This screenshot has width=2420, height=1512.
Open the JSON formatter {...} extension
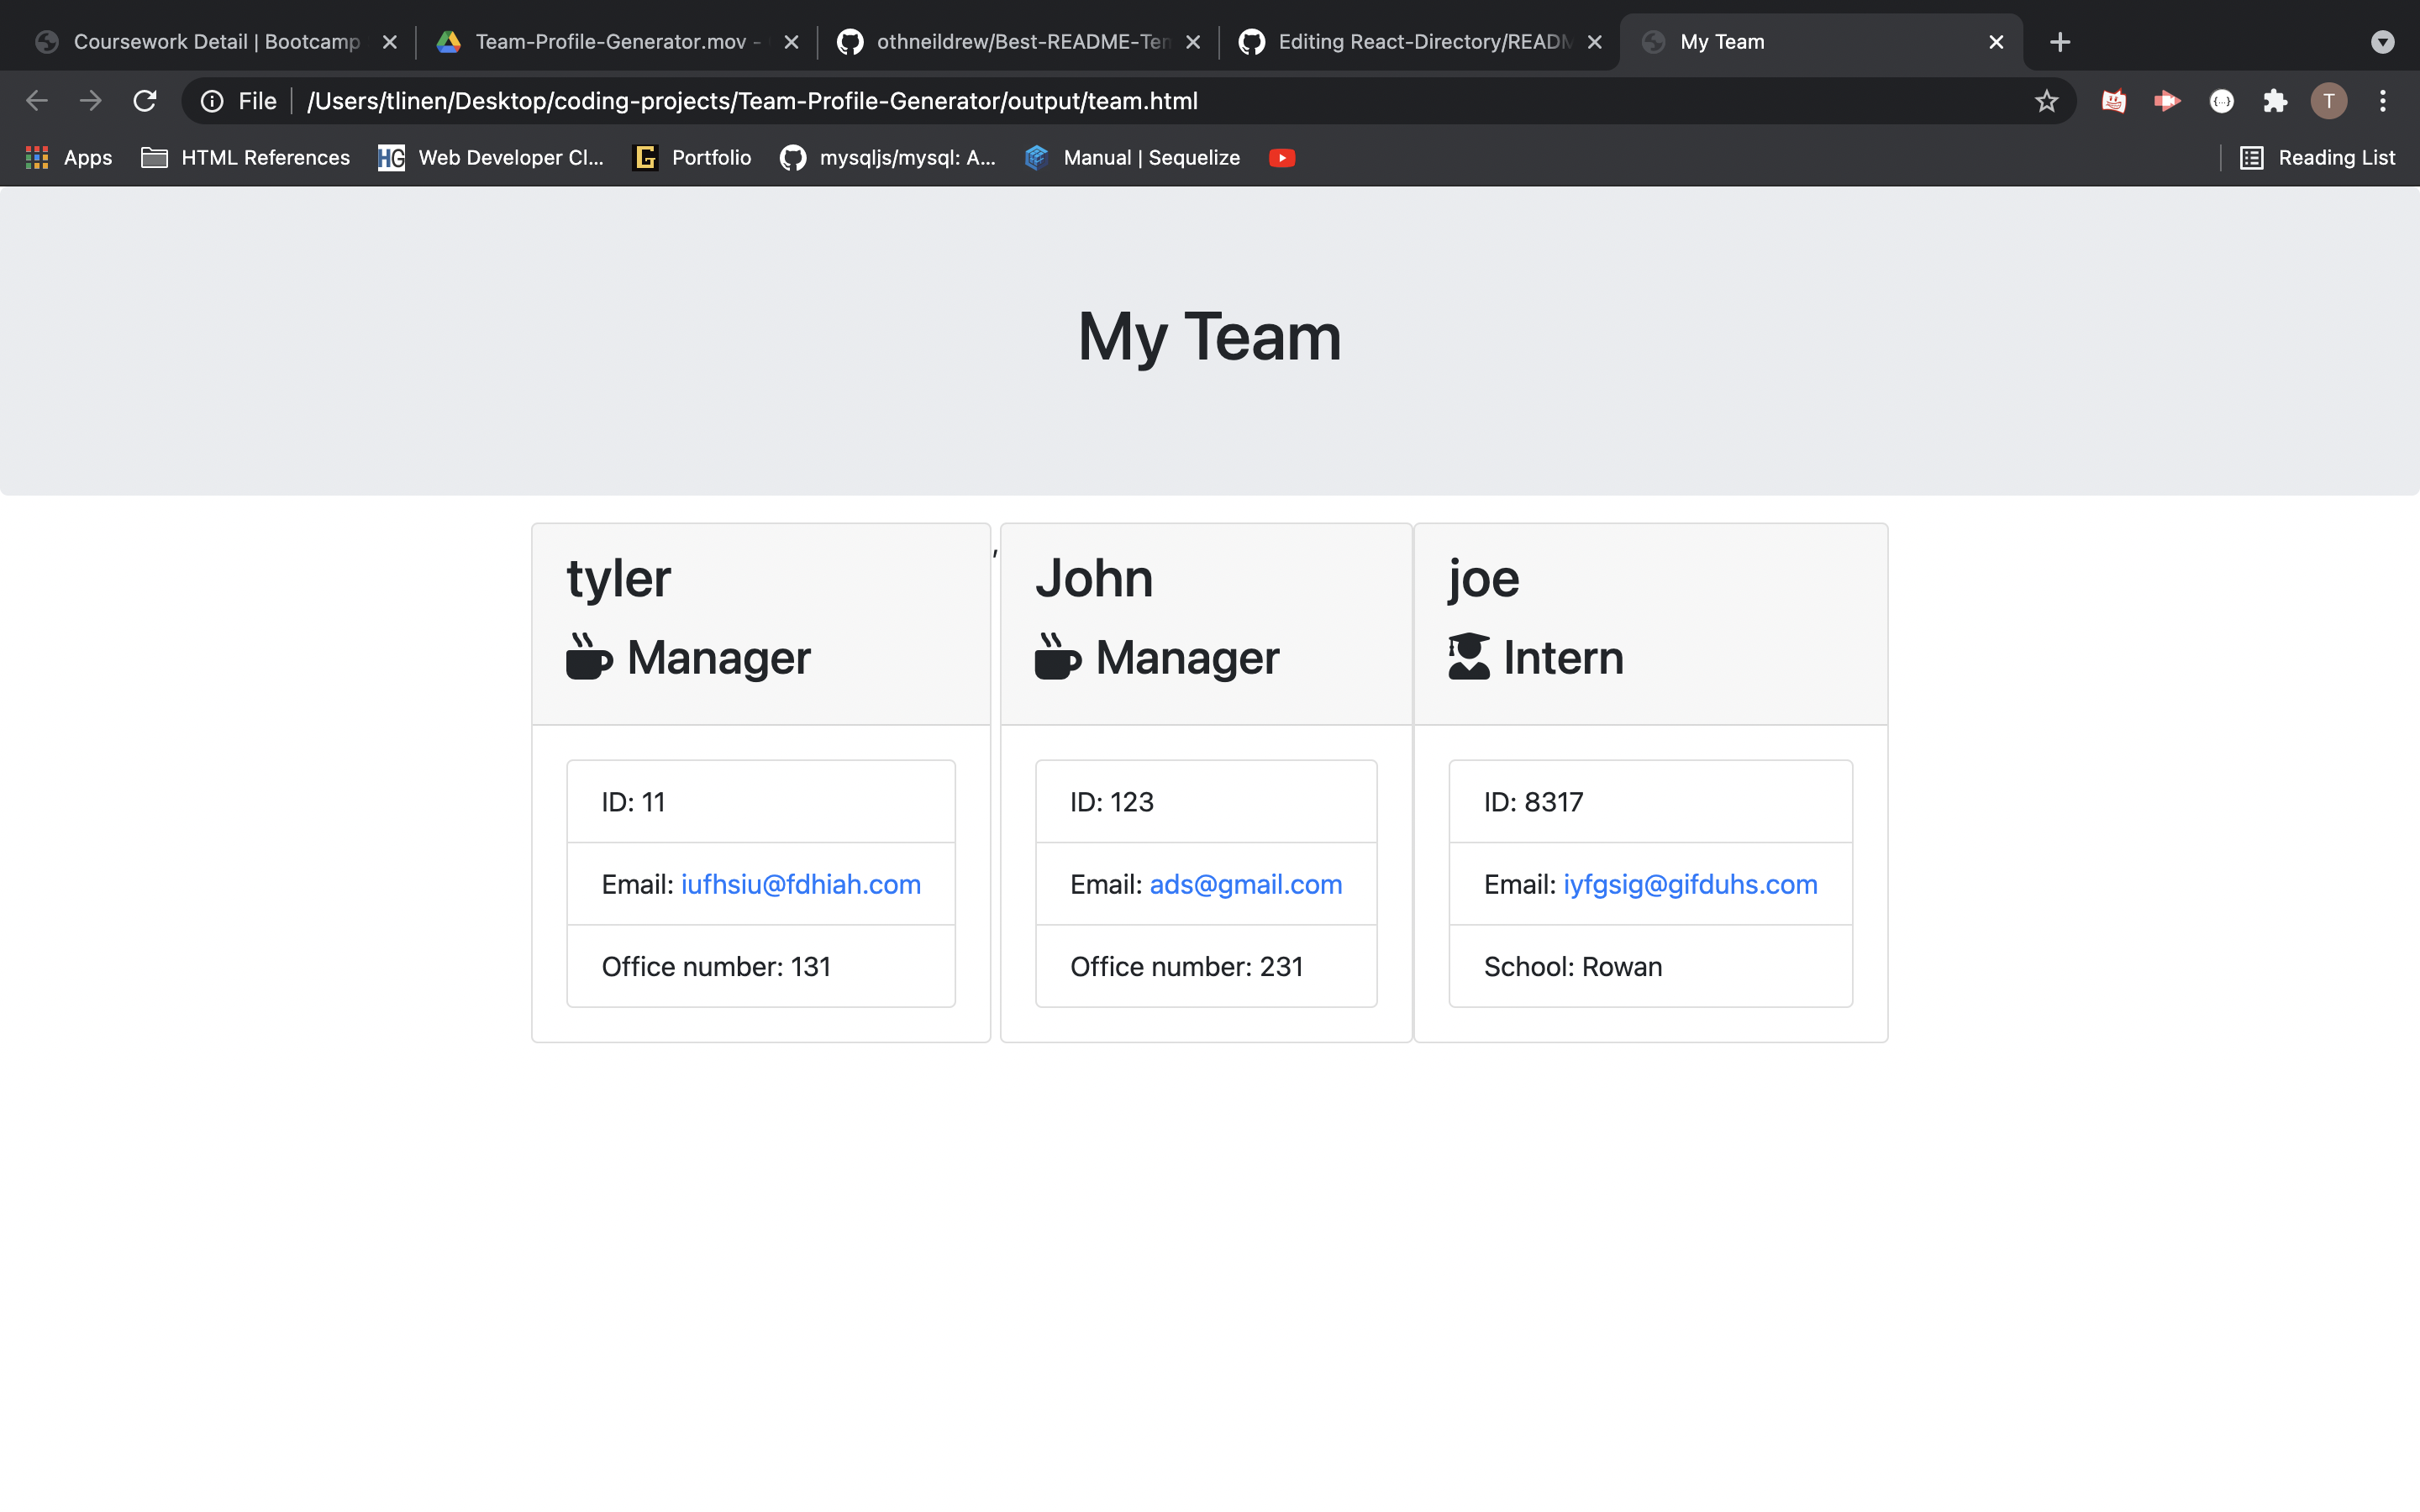[2222, 100]
